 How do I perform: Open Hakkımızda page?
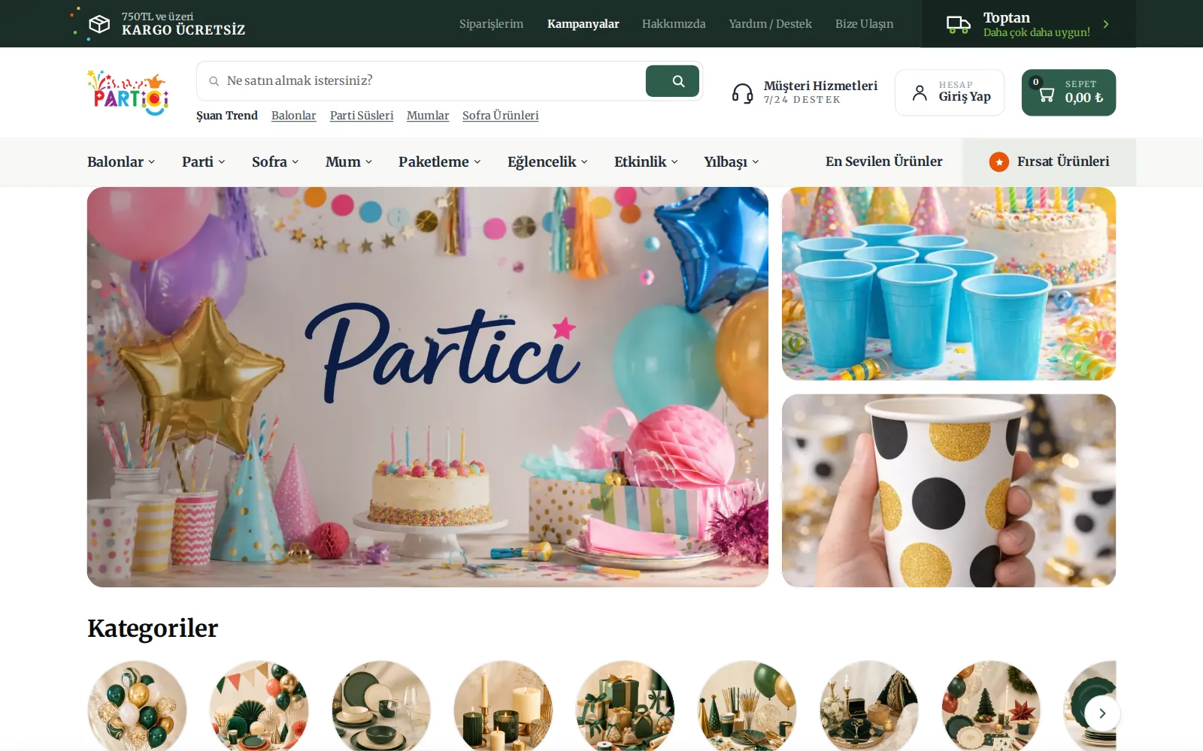[674, 24]
